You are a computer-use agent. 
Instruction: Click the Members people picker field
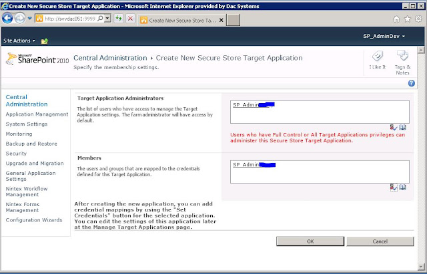320,172
